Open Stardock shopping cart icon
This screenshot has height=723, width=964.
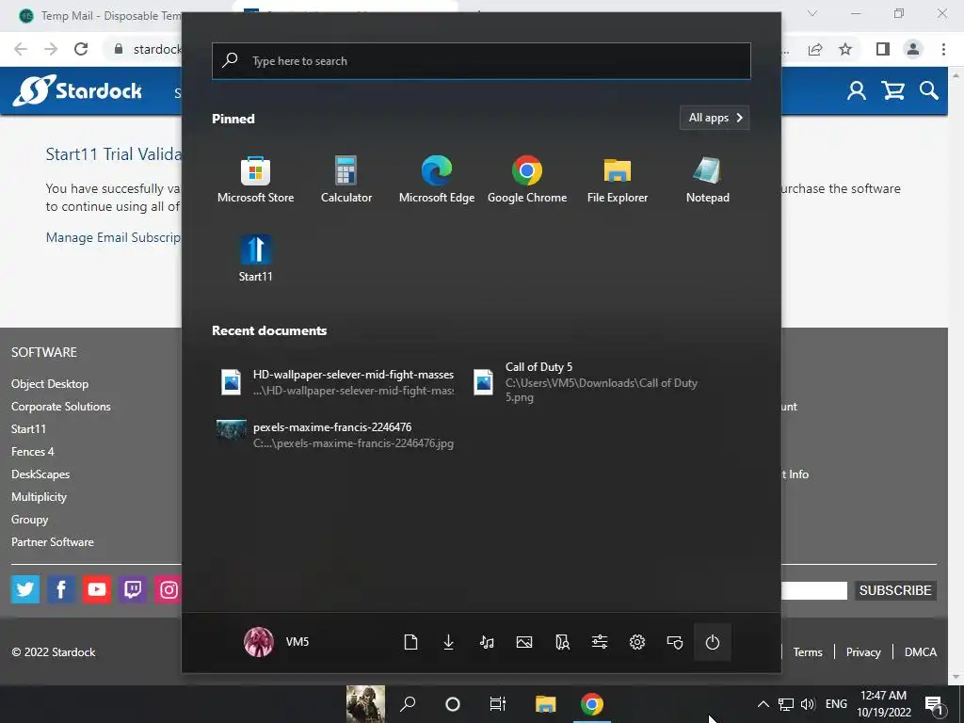pyautogui.click(x=892, y=91)
